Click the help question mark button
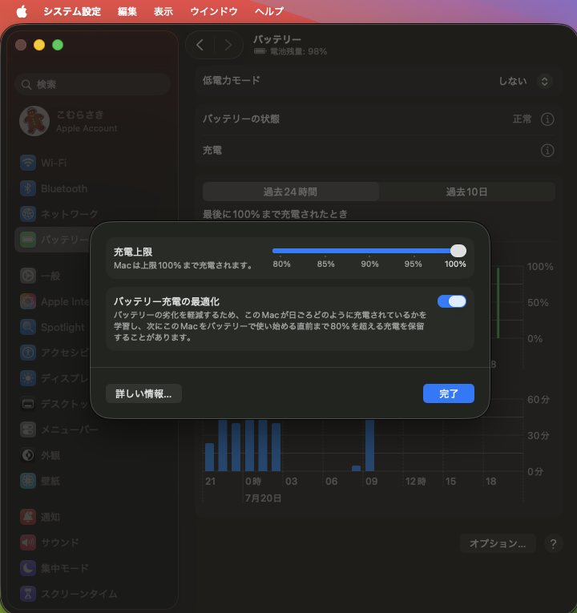The width and height of the screenshot is (577, 613). tap(553, 543)
